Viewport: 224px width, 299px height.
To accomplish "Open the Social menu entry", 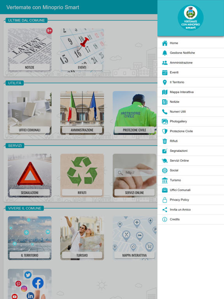I will click(191, 171).
